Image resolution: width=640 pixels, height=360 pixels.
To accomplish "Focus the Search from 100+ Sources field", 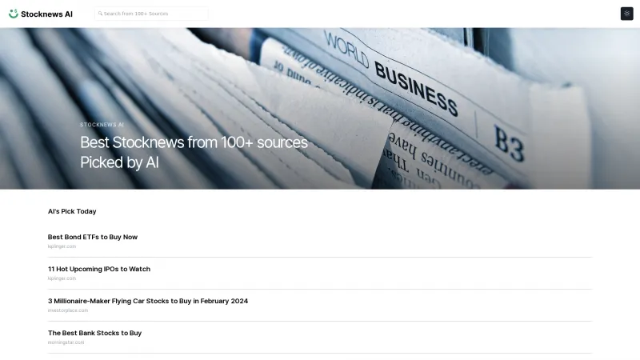I will pos(151,14).
